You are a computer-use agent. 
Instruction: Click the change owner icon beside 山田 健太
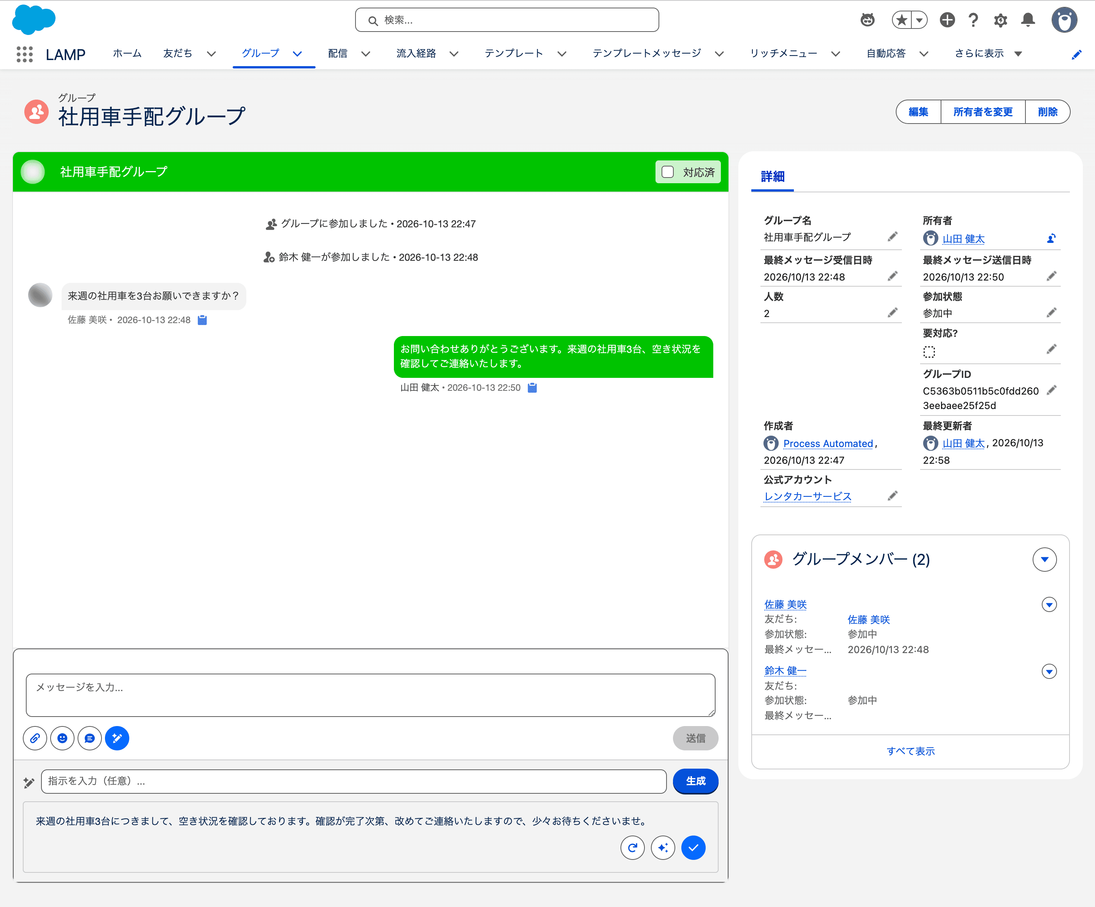click(x=1051, y=238)
